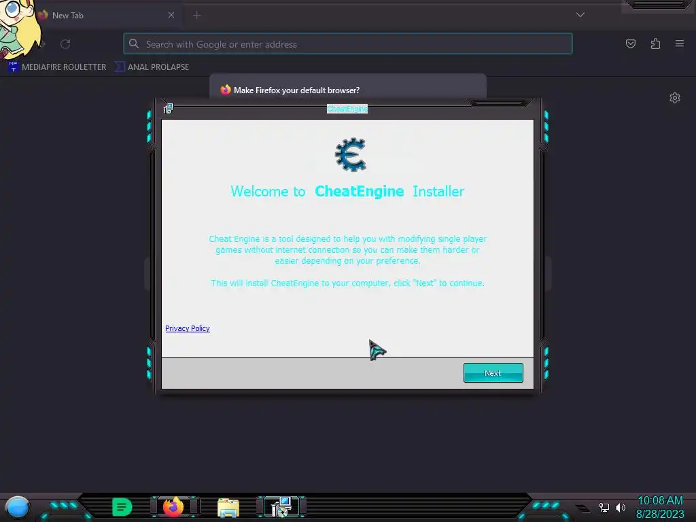696x522 pixels.
Task: Open Firefox extensions puzzle icon
Action: (655, 43)
